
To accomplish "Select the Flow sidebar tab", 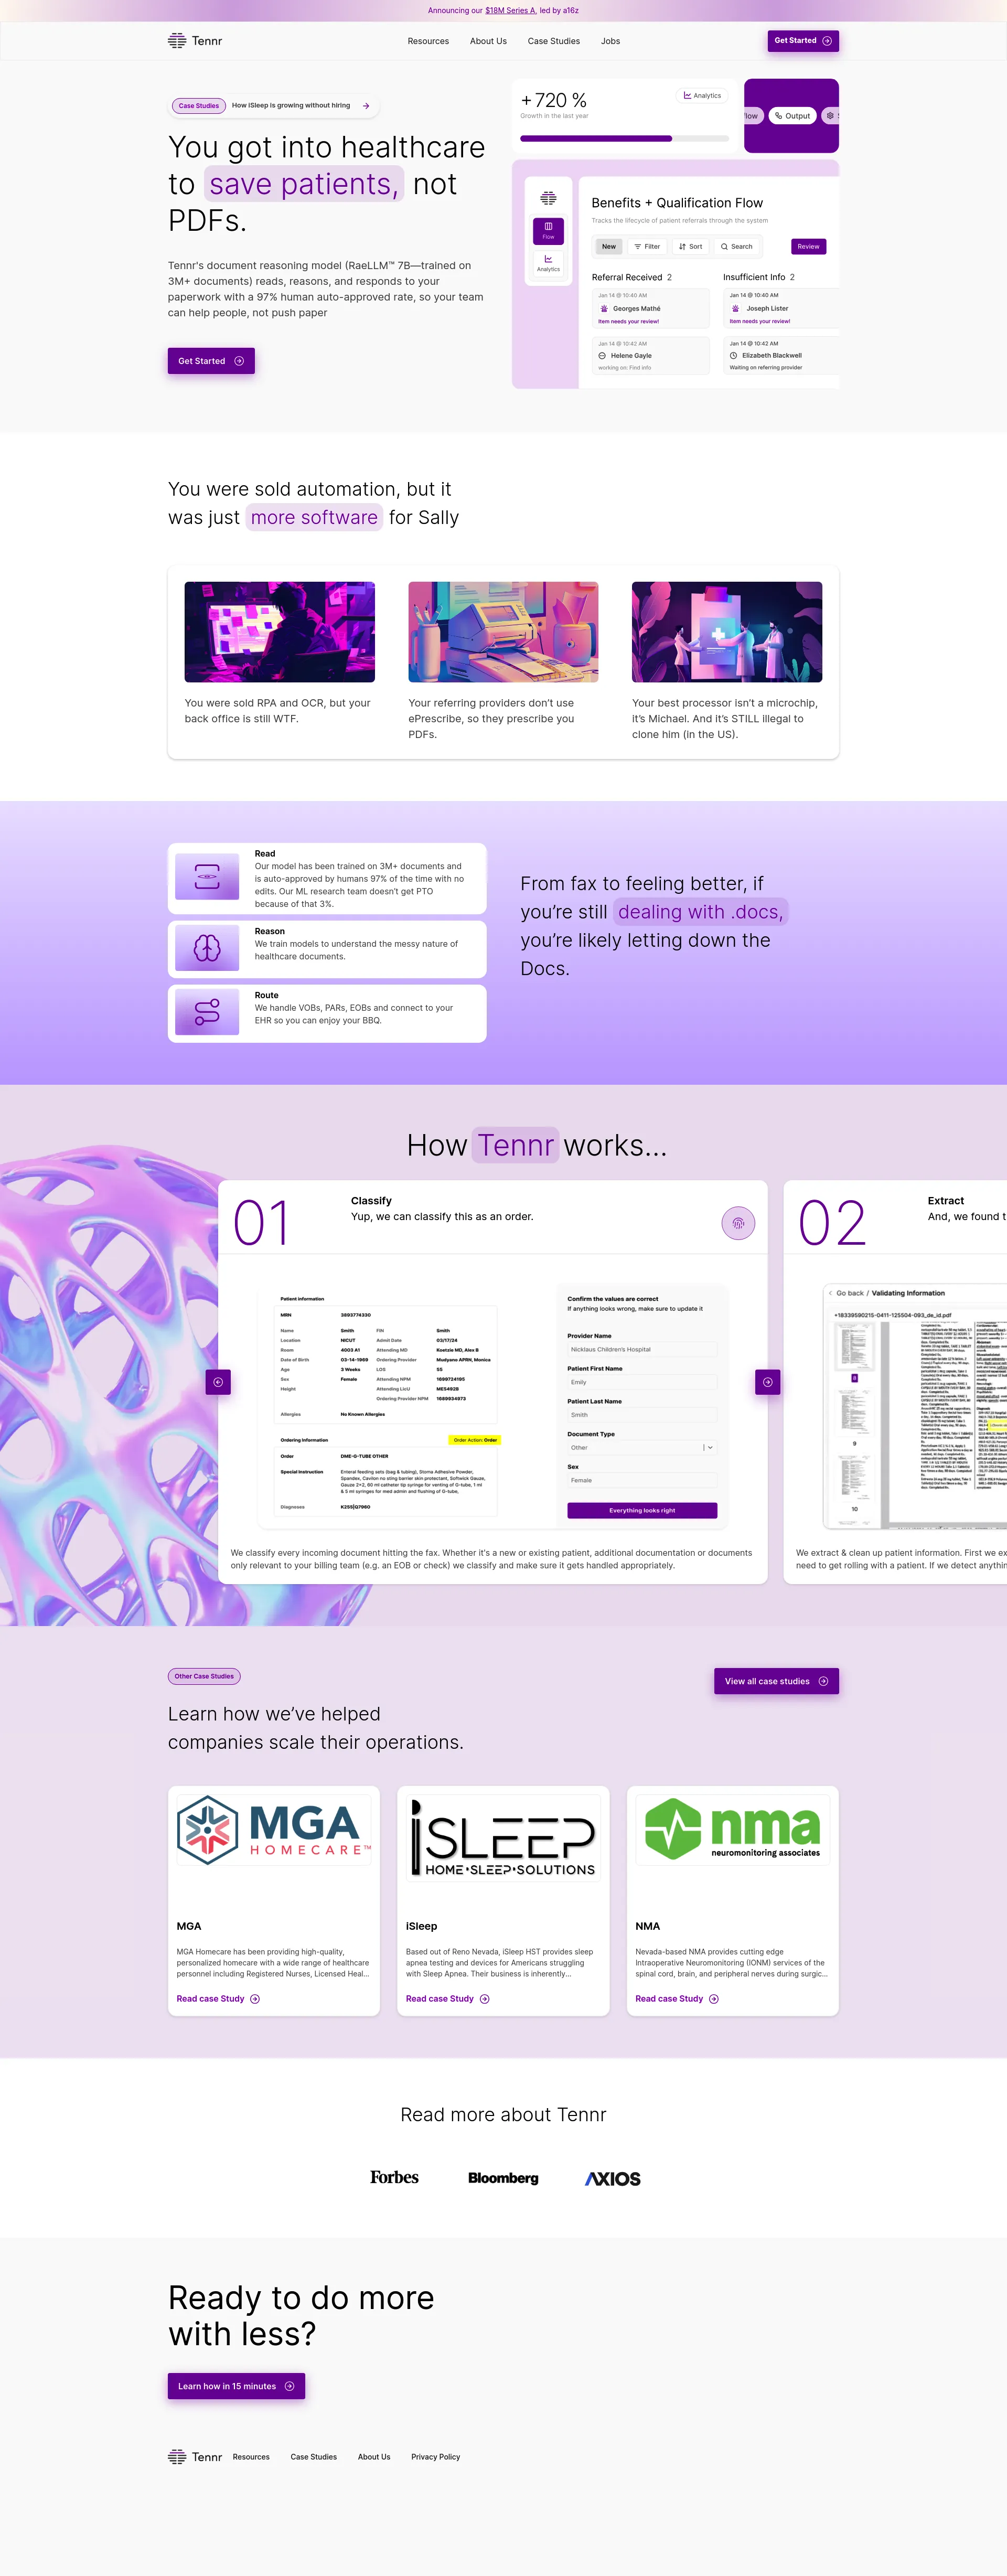I will click(548, 231).
